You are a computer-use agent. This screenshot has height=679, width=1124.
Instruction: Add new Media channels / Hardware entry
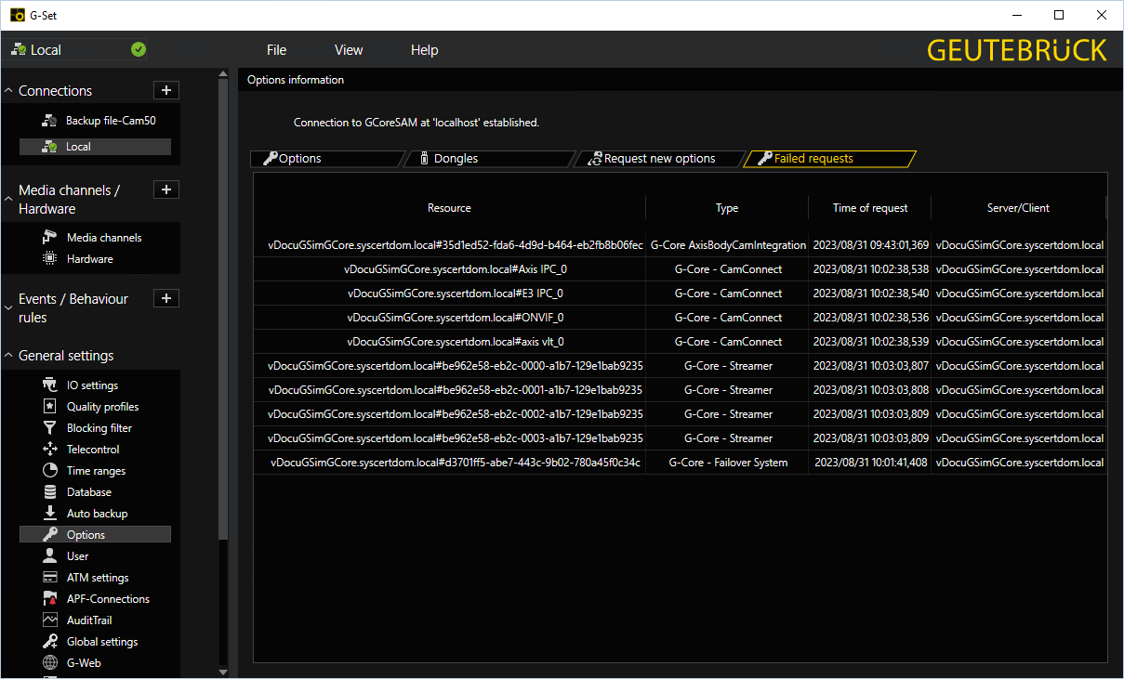click(x=165, y=189)
